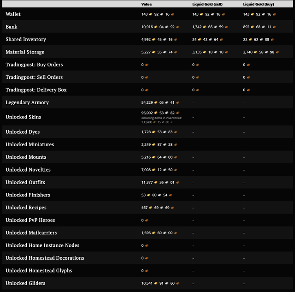Click the 7,008 gold Unlocked Novelties value
The width and height of the screenshot is (295, 292).
pyautogui.click(x=146, y=170)
